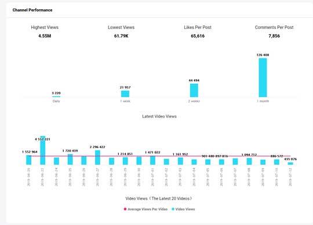Image resolution: width=313 pixels, height=225 pixels.
Task: Click the bar labeled 1 094 712
Action: [249, 161]
